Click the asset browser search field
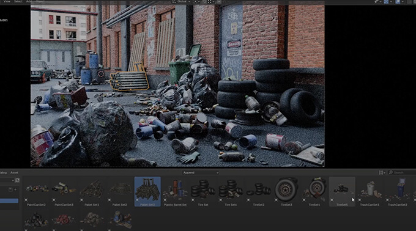 402,173
